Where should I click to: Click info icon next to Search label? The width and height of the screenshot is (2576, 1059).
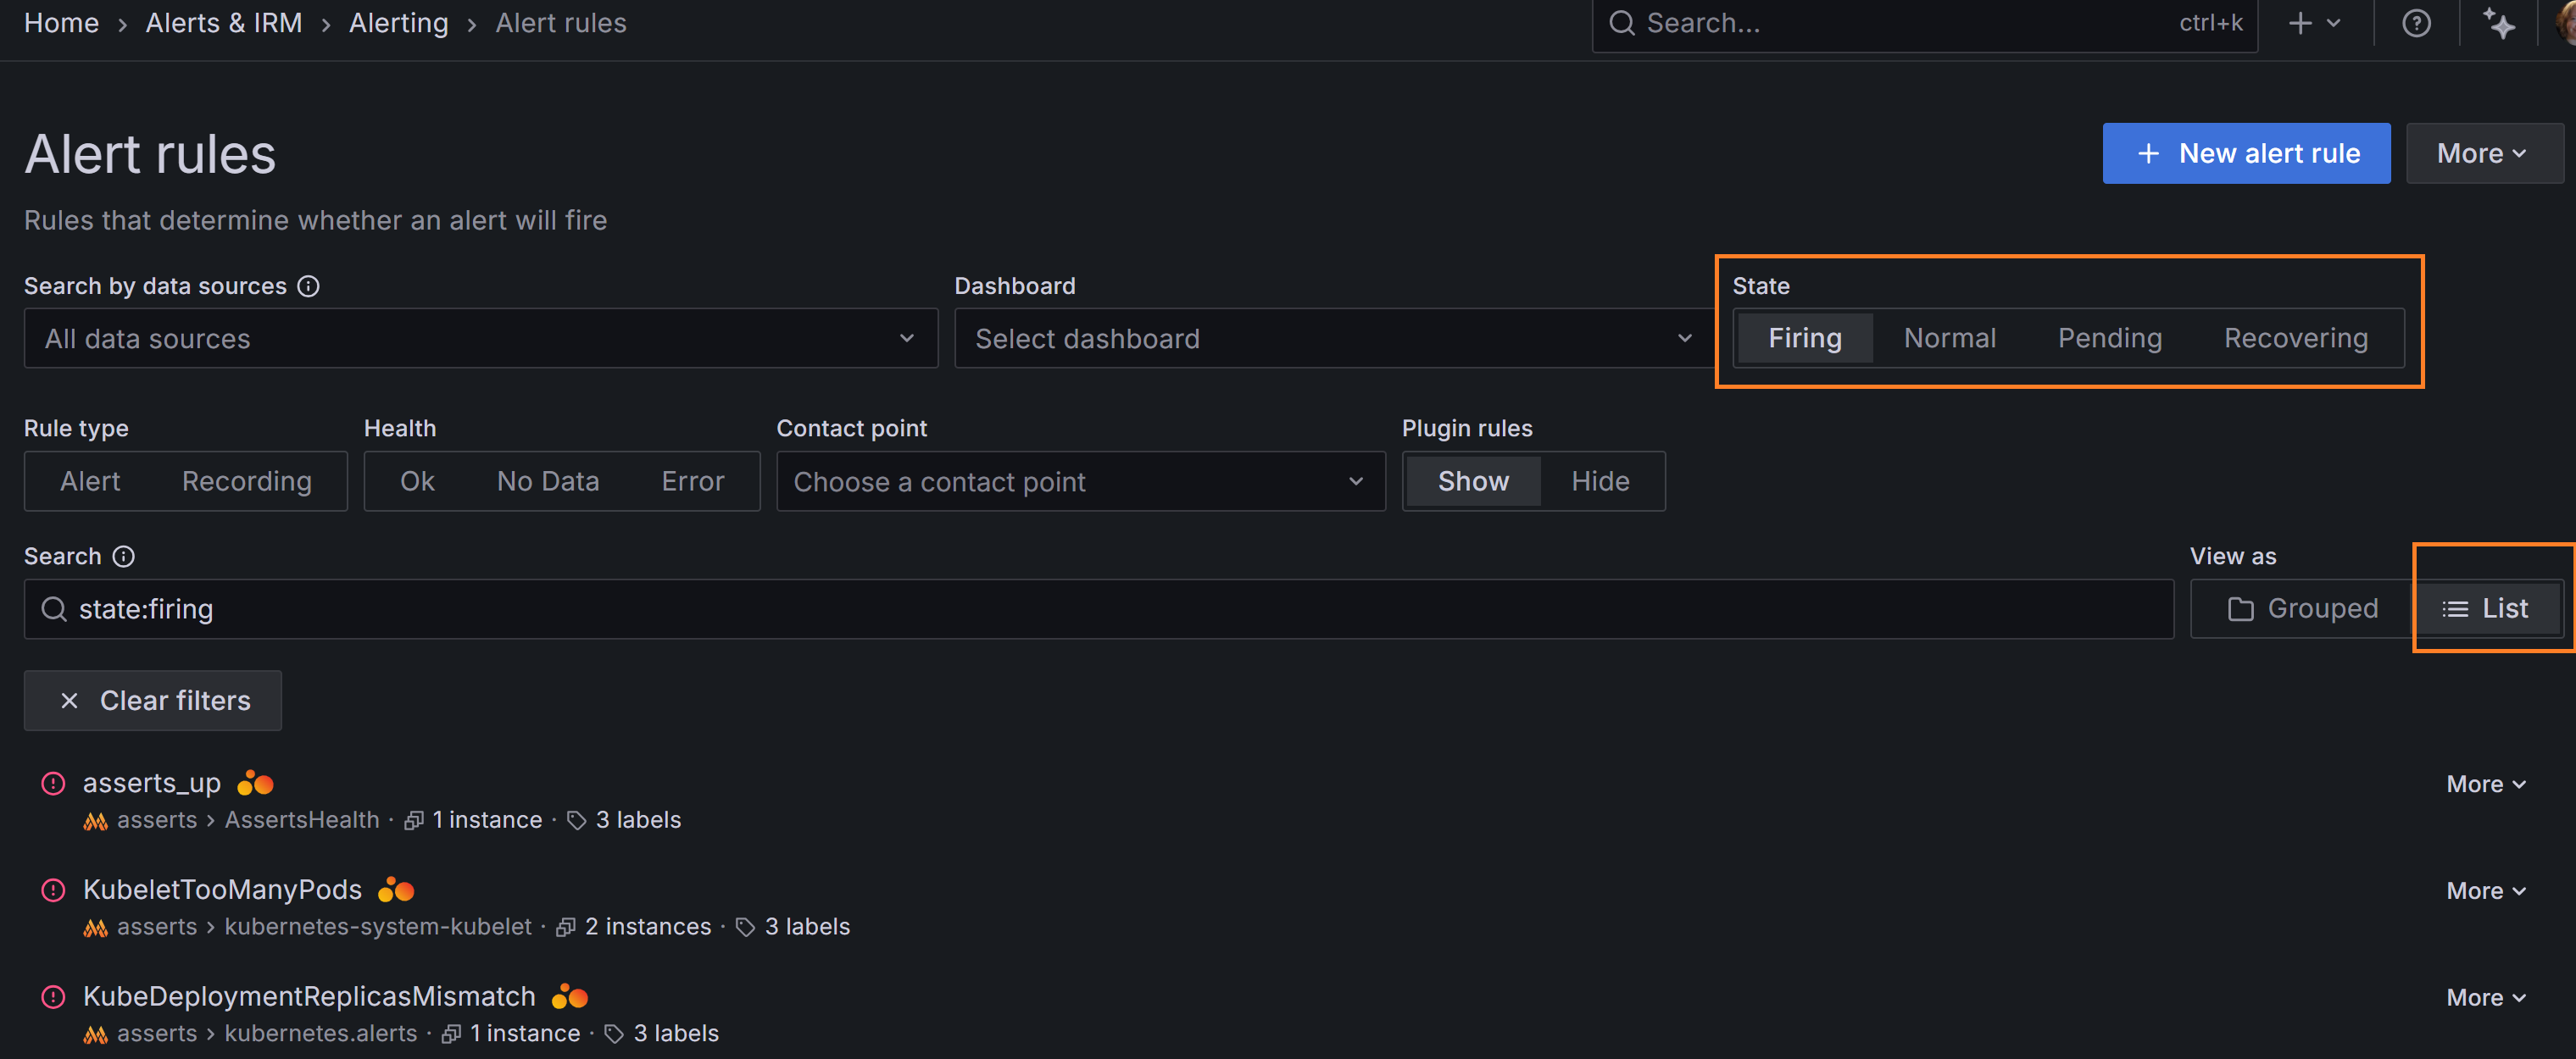pos(123,557)
